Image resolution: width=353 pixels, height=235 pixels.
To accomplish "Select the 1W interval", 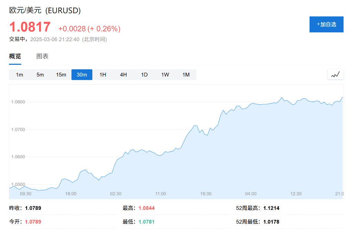I will tap(165, 75).
